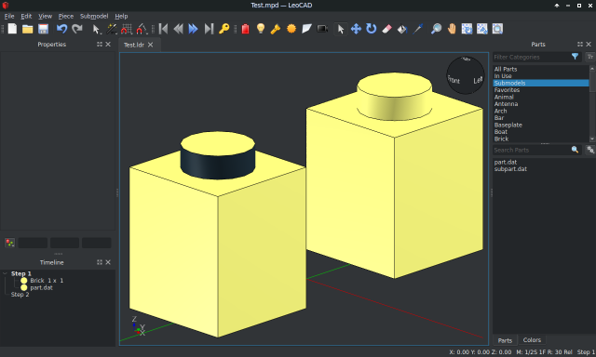This screenshot has width=596, height=357.
Task: Select the camera tool
Action: tap(322, 29)
